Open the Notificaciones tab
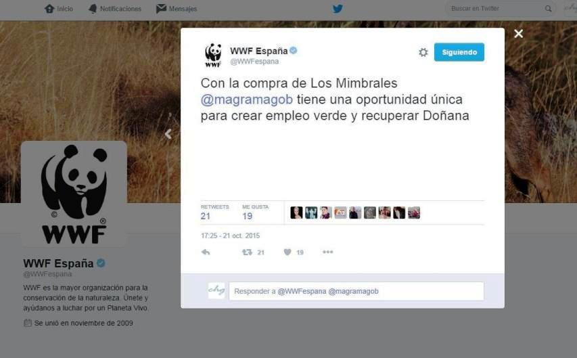577x358 pixels. [115, 9]
